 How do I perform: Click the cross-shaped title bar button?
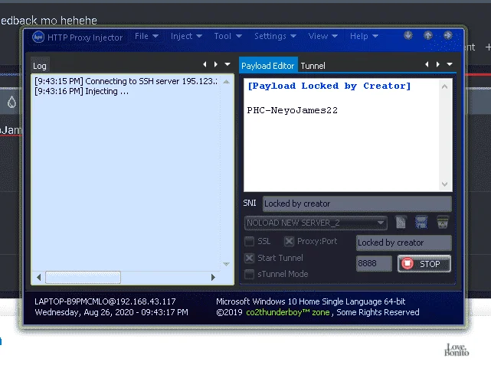click(x=448, y=35)
